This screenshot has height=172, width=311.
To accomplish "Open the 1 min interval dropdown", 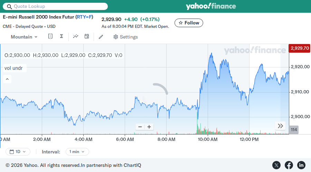I will [x=77, y=152].
